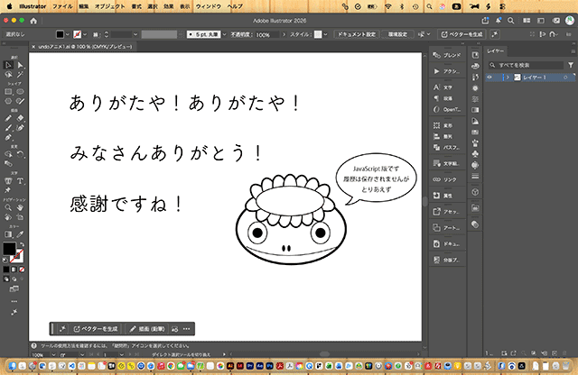Expand レイヤー 1 sublayers chevron
Screen dimensions: 578x375
pos(508,78)
